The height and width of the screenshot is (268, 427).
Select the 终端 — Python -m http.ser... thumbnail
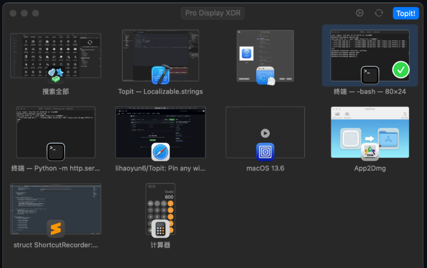56,132
